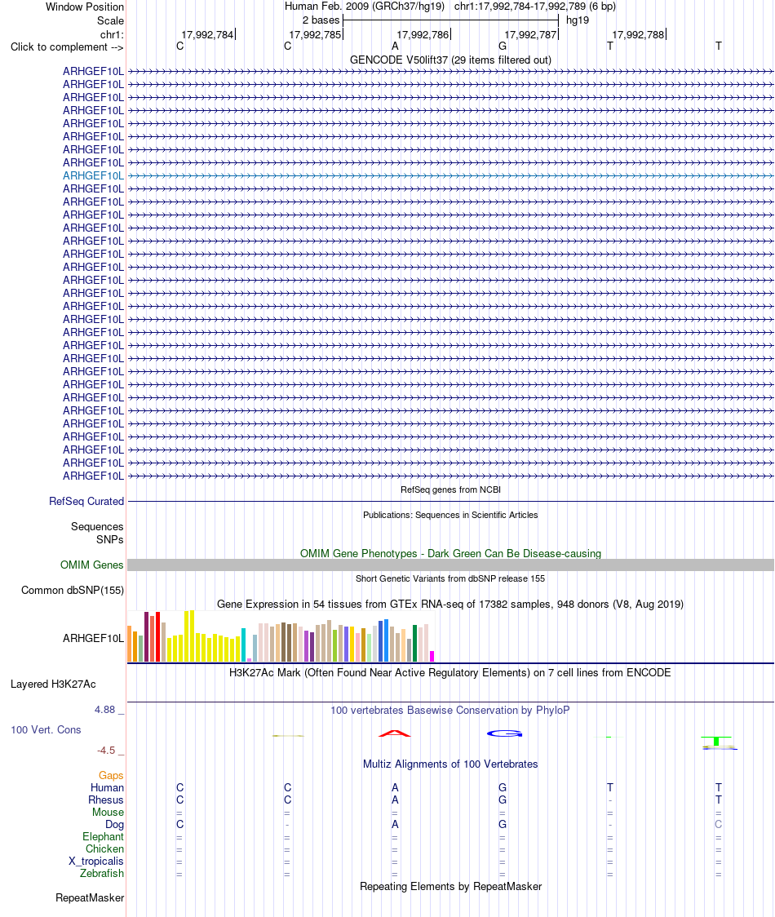775x917 pixels.
Task: Click 'Click to complement -->' to complement bases
Action: [x=67, y=47]
